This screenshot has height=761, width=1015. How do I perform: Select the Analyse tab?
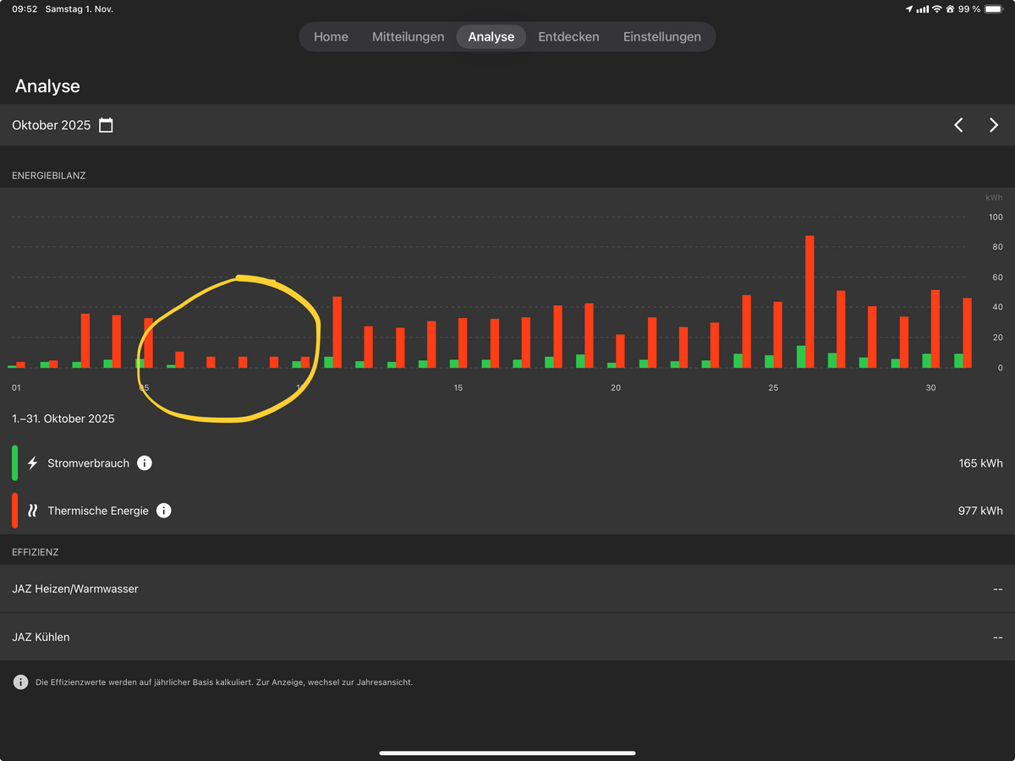(x=491, y=37)
